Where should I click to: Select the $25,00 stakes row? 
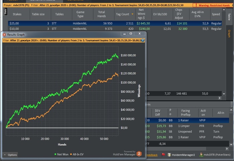[115, 23]
